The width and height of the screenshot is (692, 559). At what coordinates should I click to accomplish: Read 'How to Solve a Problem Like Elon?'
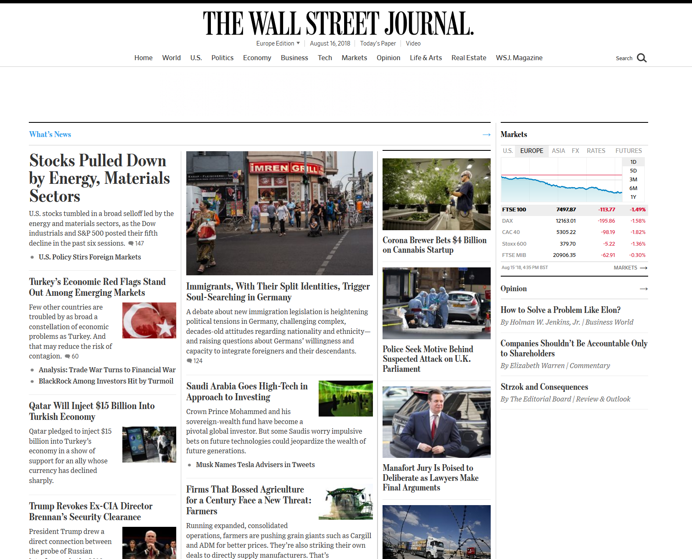pos(560,310)
